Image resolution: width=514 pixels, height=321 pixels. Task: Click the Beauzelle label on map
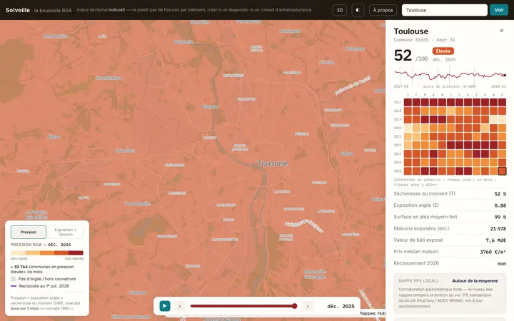(183, 42)
